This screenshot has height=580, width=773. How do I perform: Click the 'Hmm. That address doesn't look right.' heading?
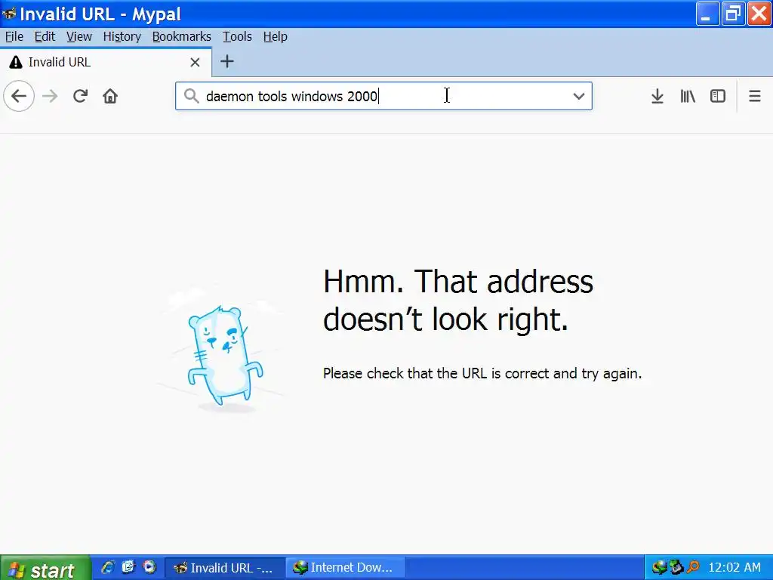point(458,300)
